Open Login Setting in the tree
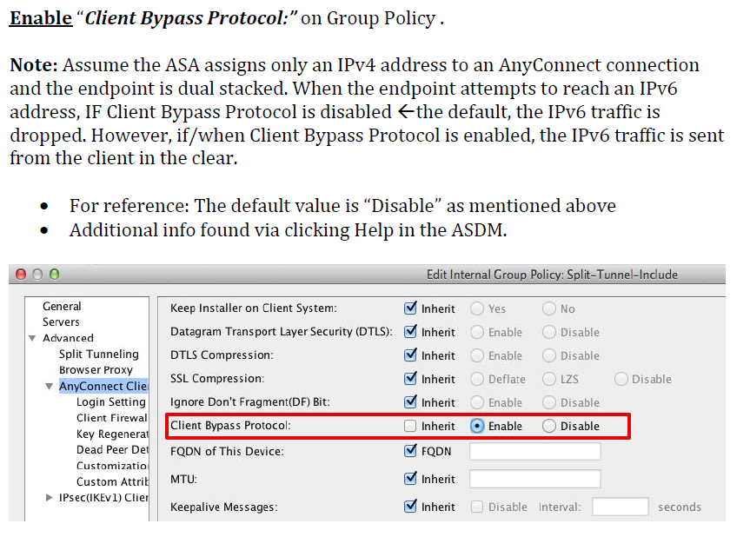750x537 pixels. click(111, 401)
